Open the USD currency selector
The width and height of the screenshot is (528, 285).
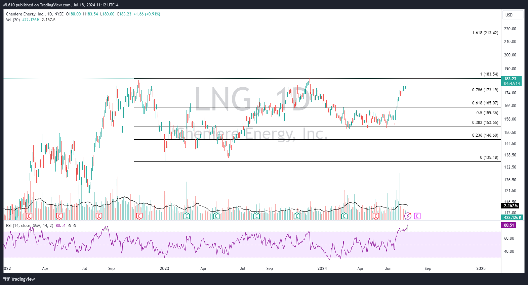(x=513, y=15)
